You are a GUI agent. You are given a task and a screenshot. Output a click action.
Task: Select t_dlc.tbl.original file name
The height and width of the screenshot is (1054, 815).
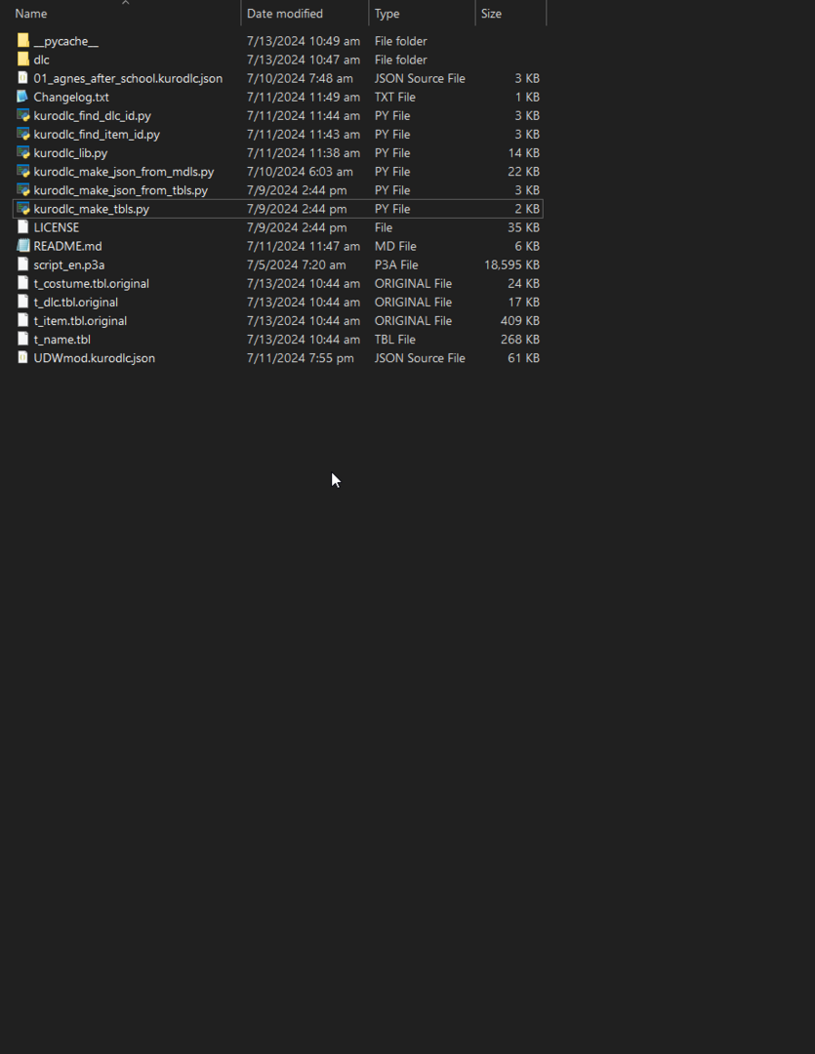[x=76, y=302]
